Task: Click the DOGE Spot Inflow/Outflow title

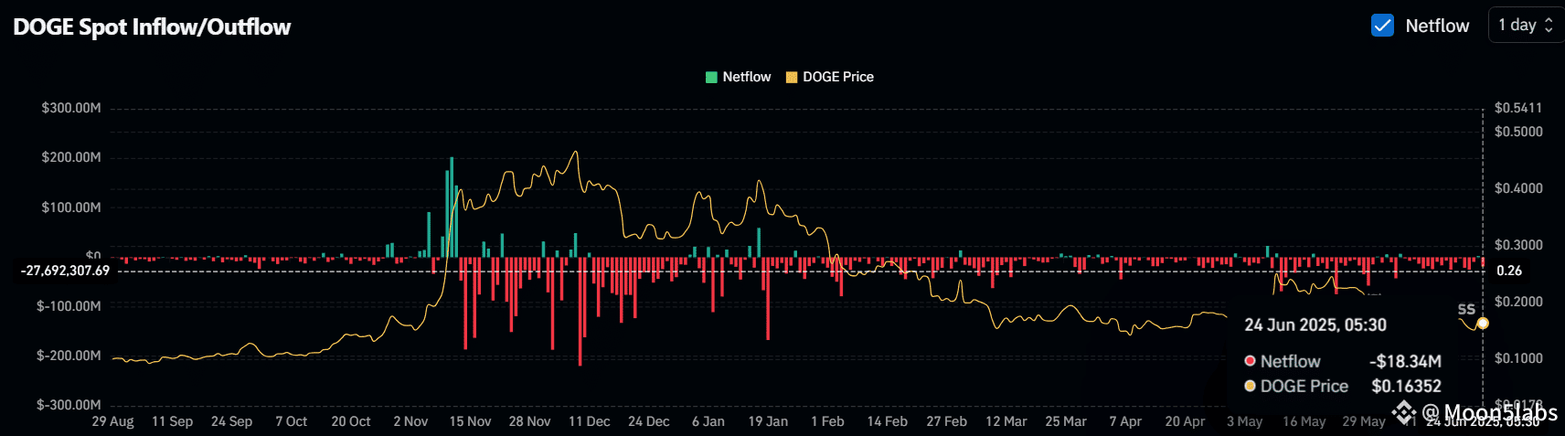Action: pyautogui.click(x=152, y=27)
